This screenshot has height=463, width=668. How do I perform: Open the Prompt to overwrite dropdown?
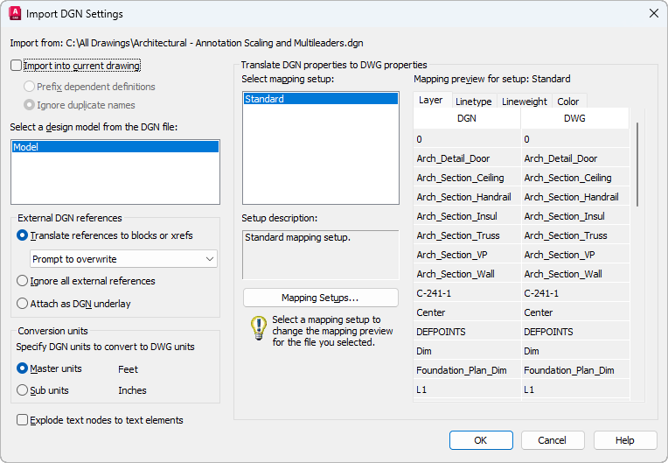pos(123,259)
